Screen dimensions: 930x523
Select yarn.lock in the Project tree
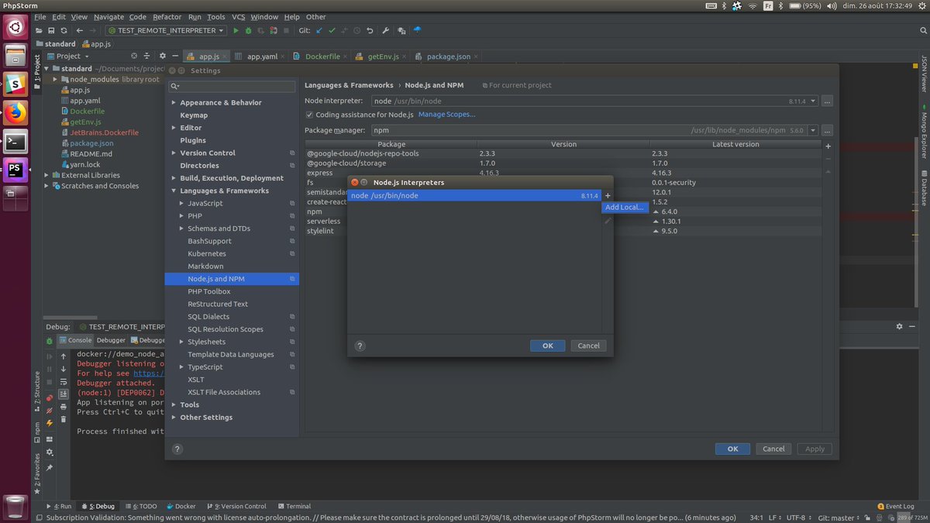[x=85, y=164]
